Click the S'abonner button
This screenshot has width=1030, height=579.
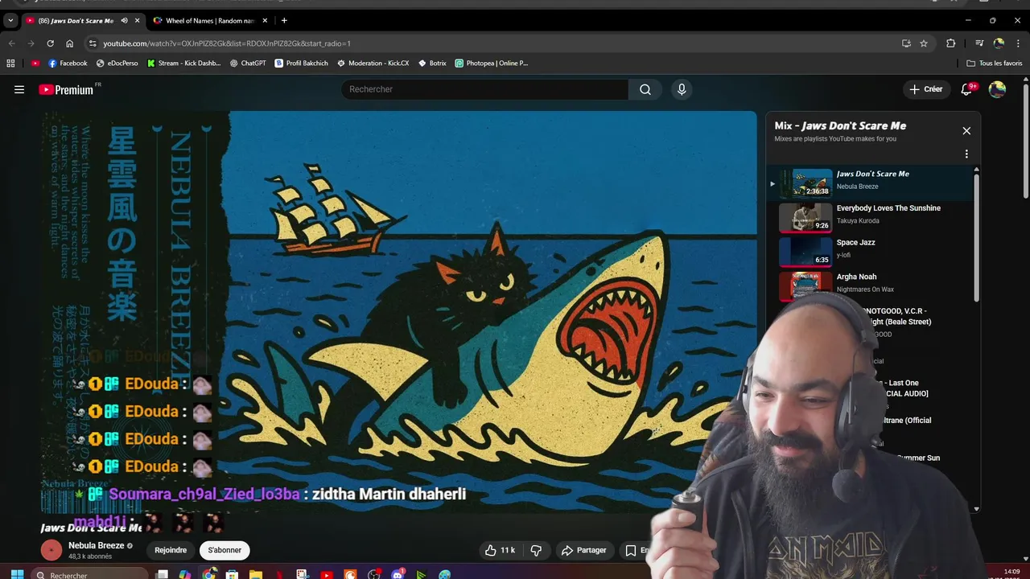[x=225, y=550]
